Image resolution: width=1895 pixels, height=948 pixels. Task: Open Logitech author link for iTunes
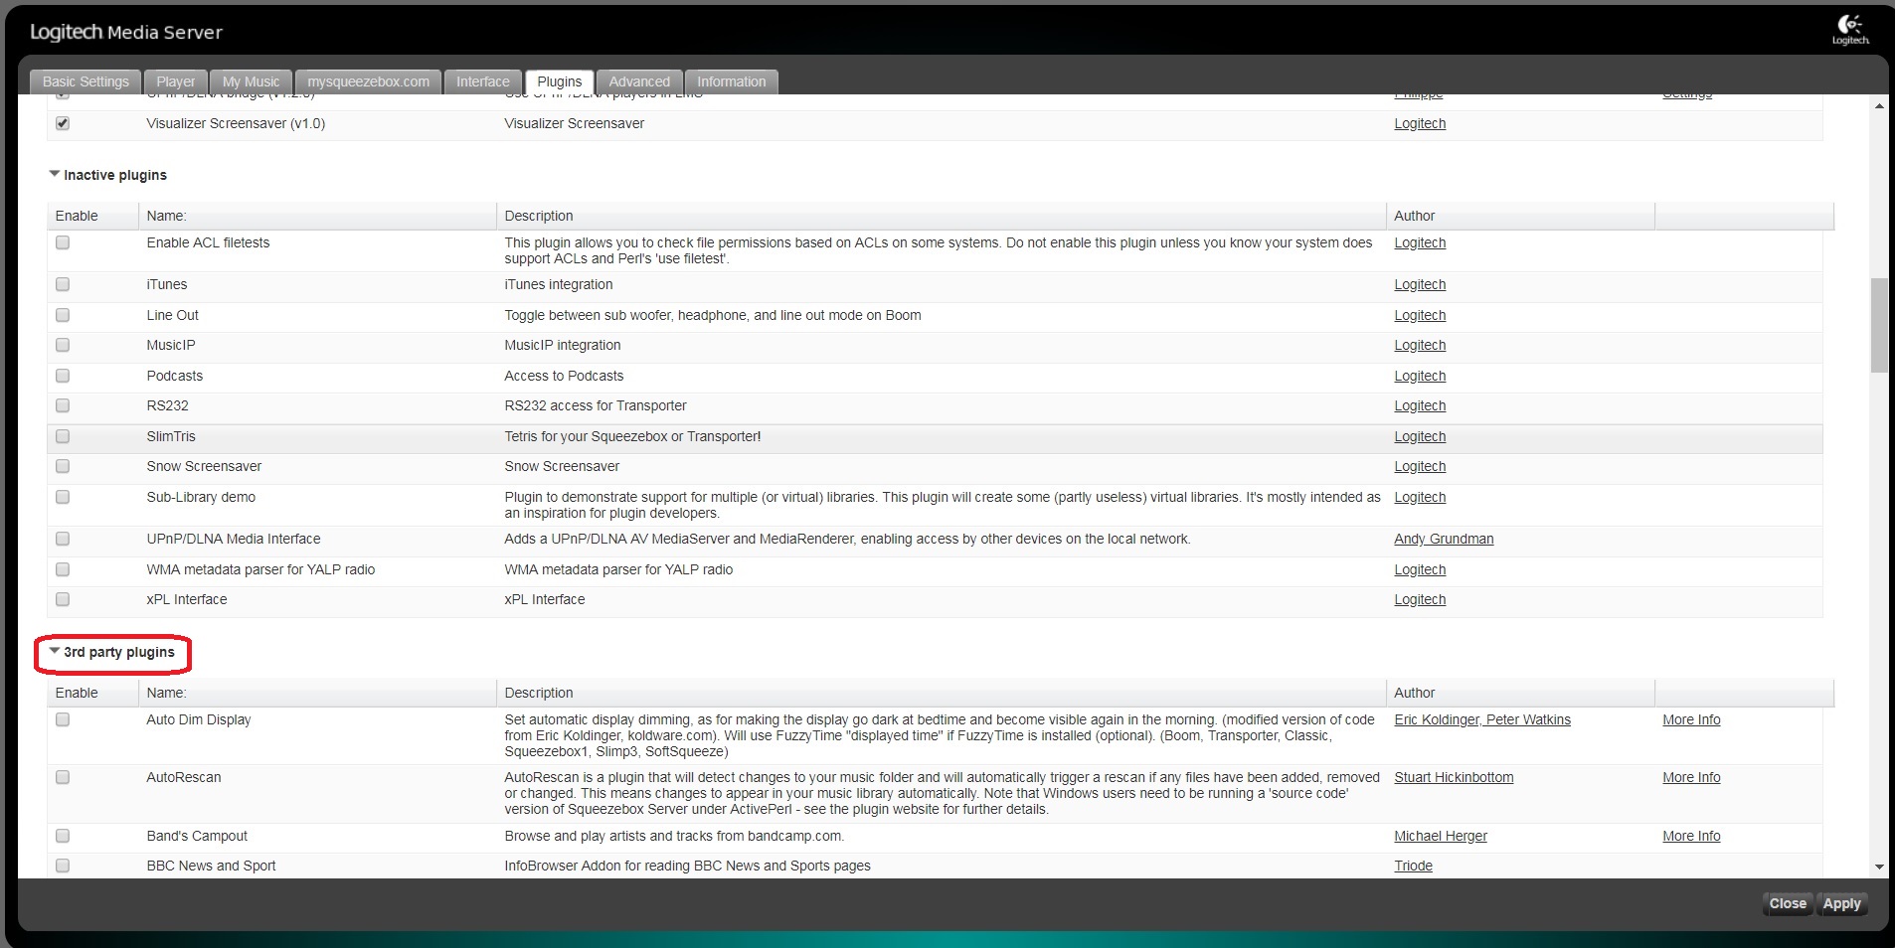1420,284
